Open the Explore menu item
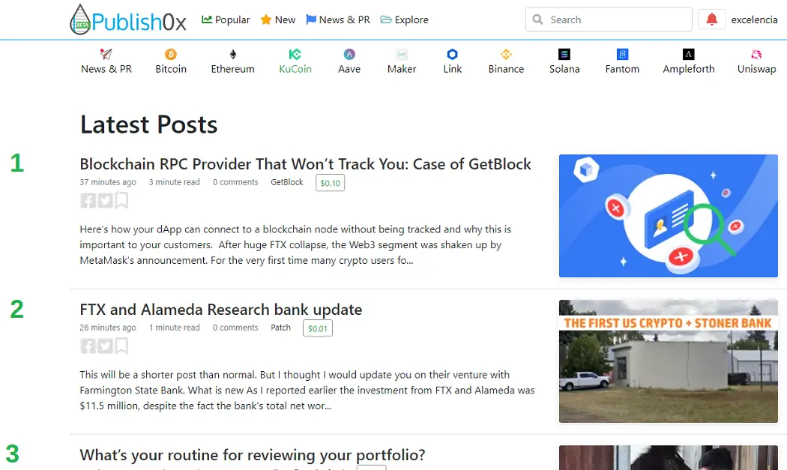The height and width of the screenshot is (470, 787). (x=405, y=19)
